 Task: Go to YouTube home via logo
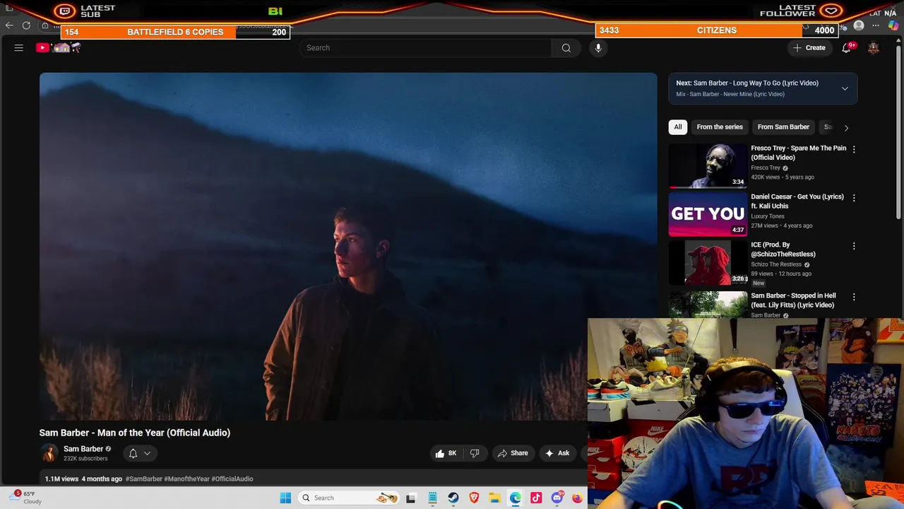(59, 48)
